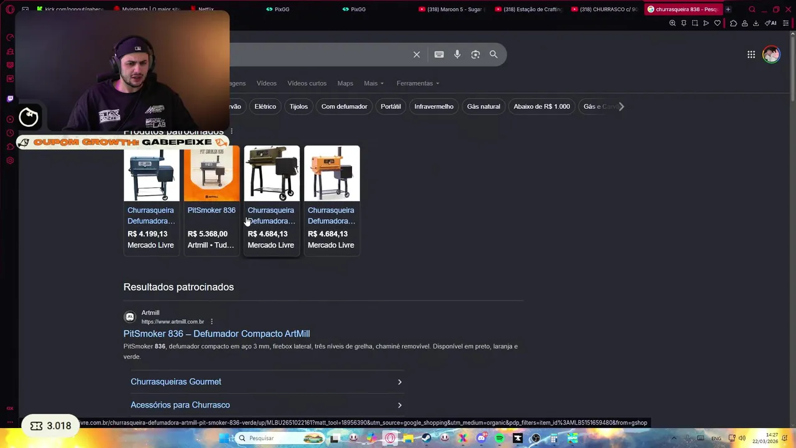Open the Google account avatar menu
Image resolution: width=796 pixels, height=448 pixels.
point(771,55)
